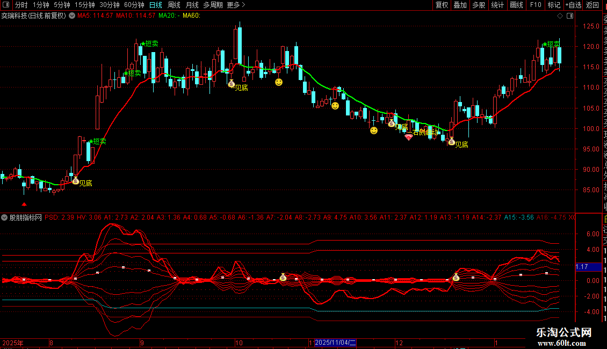Click the MA5: 114.57 value
The height and width of the screenshot is (349, 607).
[x=95, y=16]
